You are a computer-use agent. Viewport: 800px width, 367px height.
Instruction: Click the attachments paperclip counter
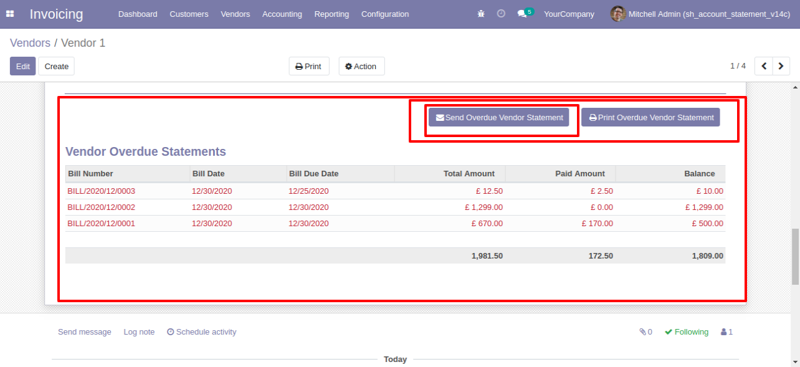pyautogui.click(x=645, y=332)
